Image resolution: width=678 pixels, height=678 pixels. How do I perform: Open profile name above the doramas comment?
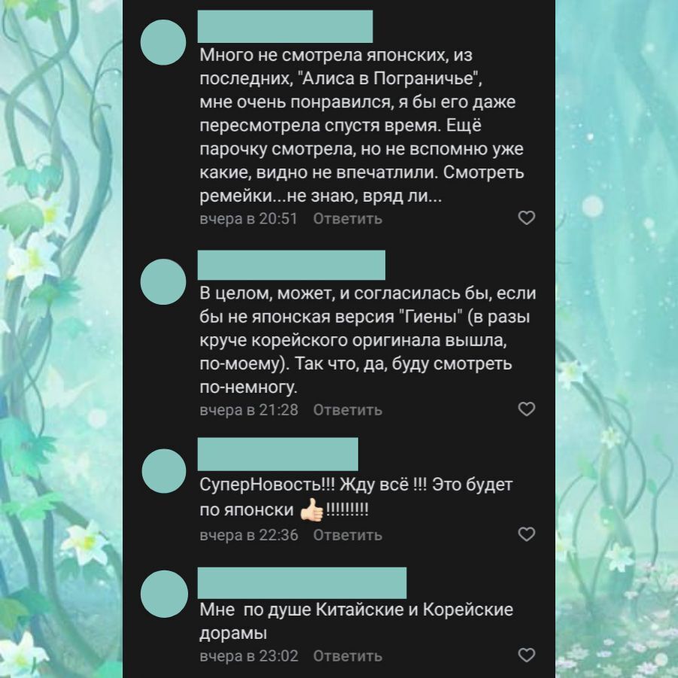pyautogui.click(x=302, y=583)
